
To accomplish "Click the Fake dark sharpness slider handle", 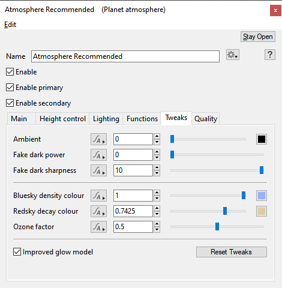I will coord(262,170).
